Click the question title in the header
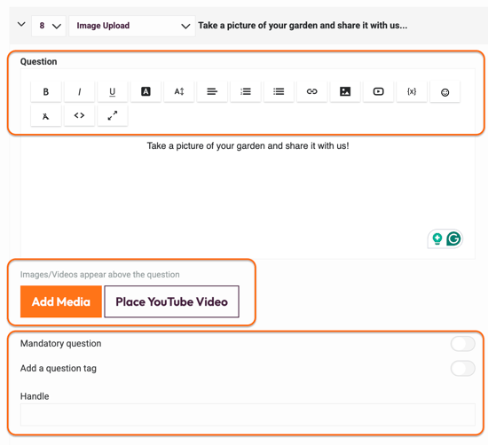The height and width of the screenshot is (445, 488). [x=303, y=26]
